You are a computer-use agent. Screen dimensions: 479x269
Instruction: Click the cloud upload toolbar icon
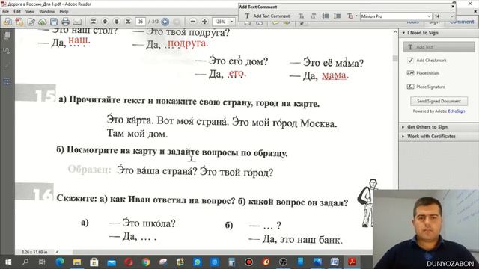43,22
